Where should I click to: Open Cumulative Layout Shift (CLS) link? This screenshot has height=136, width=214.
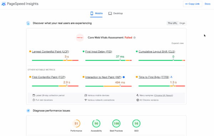click(x=157, y=51)
